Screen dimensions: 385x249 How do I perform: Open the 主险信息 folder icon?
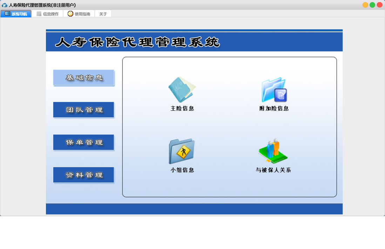(x=182, y=90)
